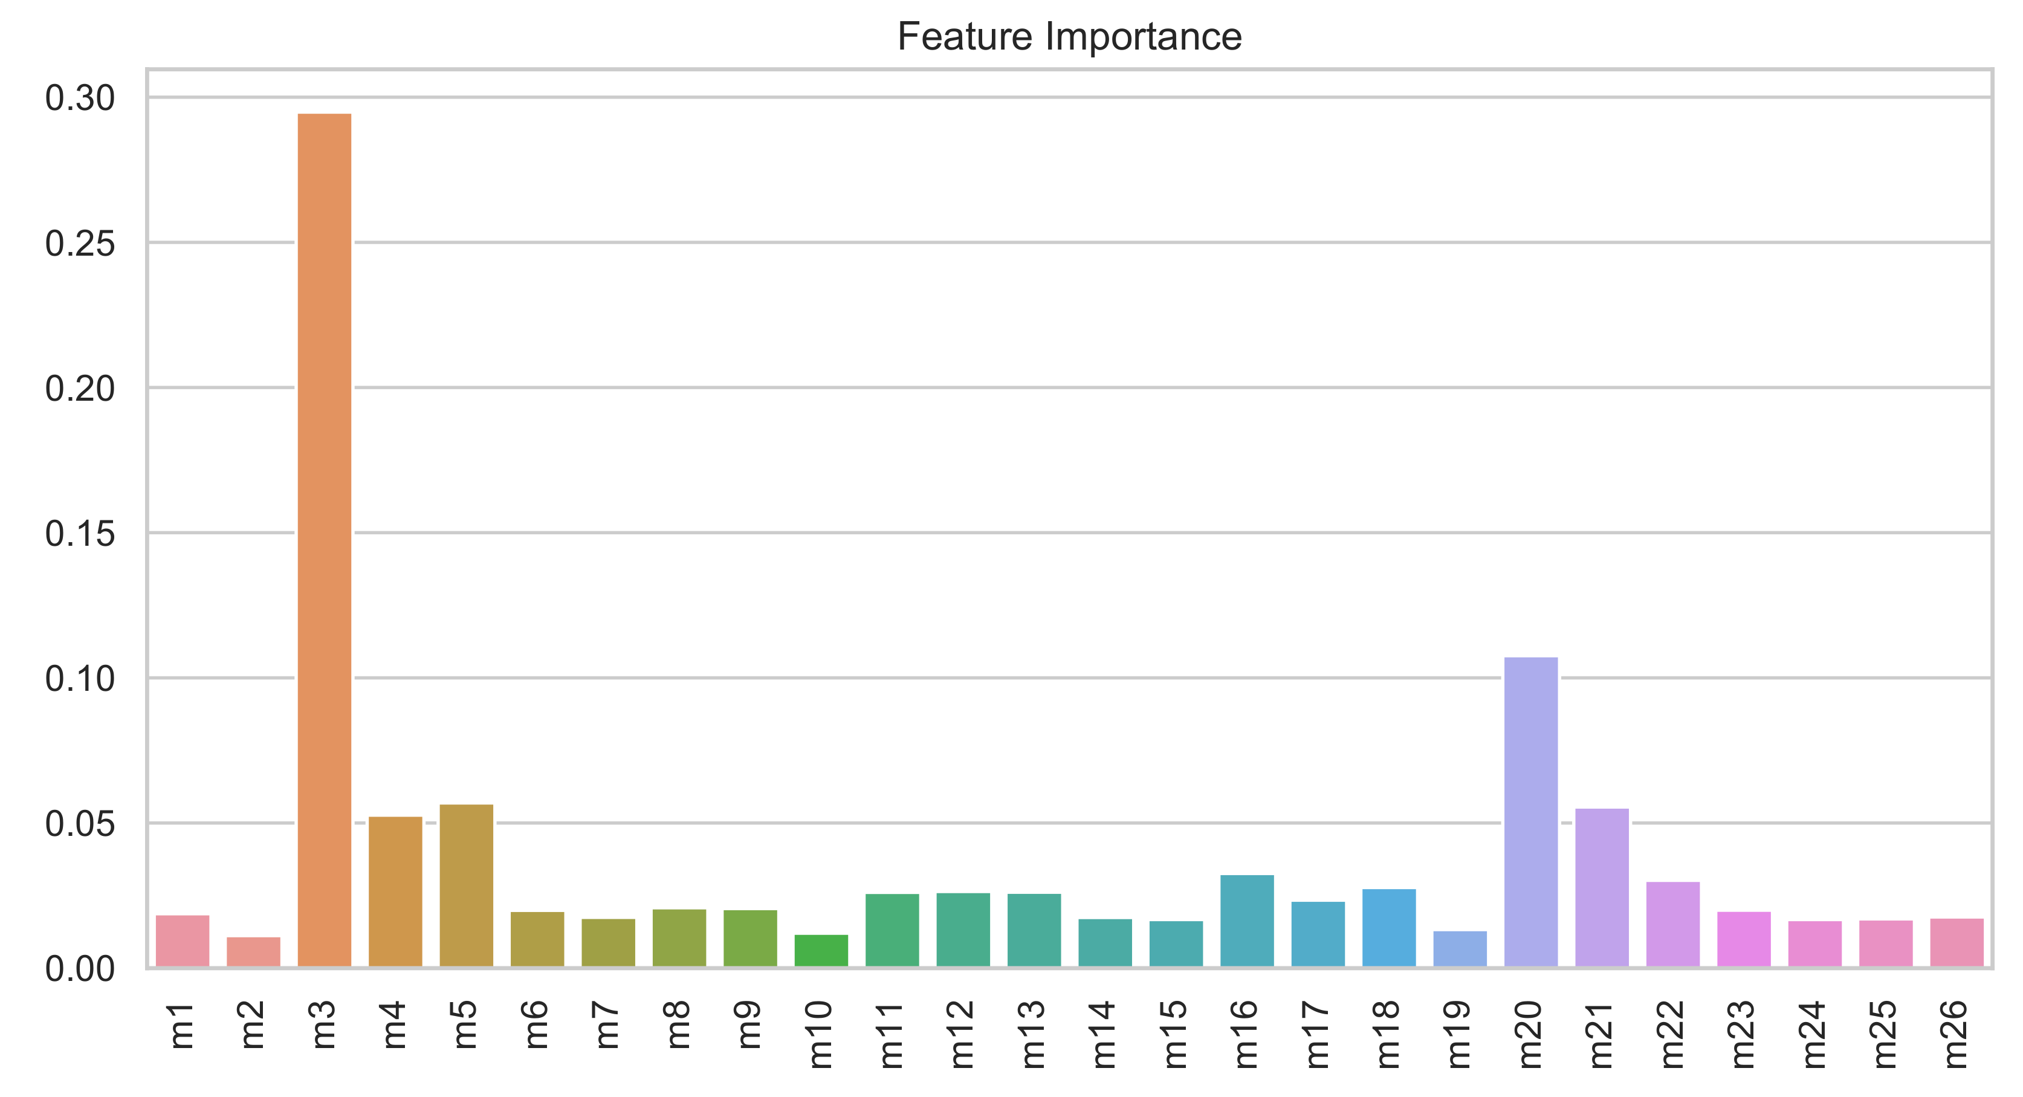This screenshot has width=2023, height=1097.
Task: Click the m26 bar at far right
Action: click(x=1957, y=942)
